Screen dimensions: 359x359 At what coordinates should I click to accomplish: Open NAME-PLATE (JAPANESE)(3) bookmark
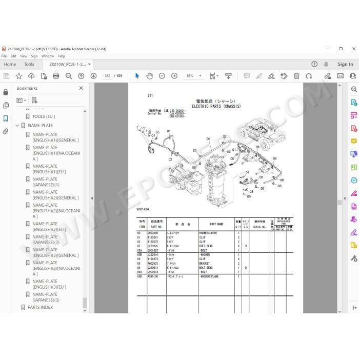pos(46,297)
